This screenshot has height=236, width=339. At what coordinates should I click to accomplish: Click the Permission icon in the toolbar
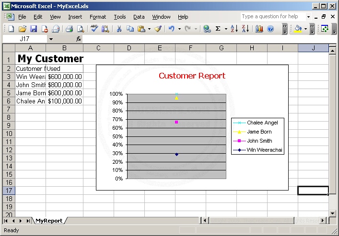coord(45,29)
